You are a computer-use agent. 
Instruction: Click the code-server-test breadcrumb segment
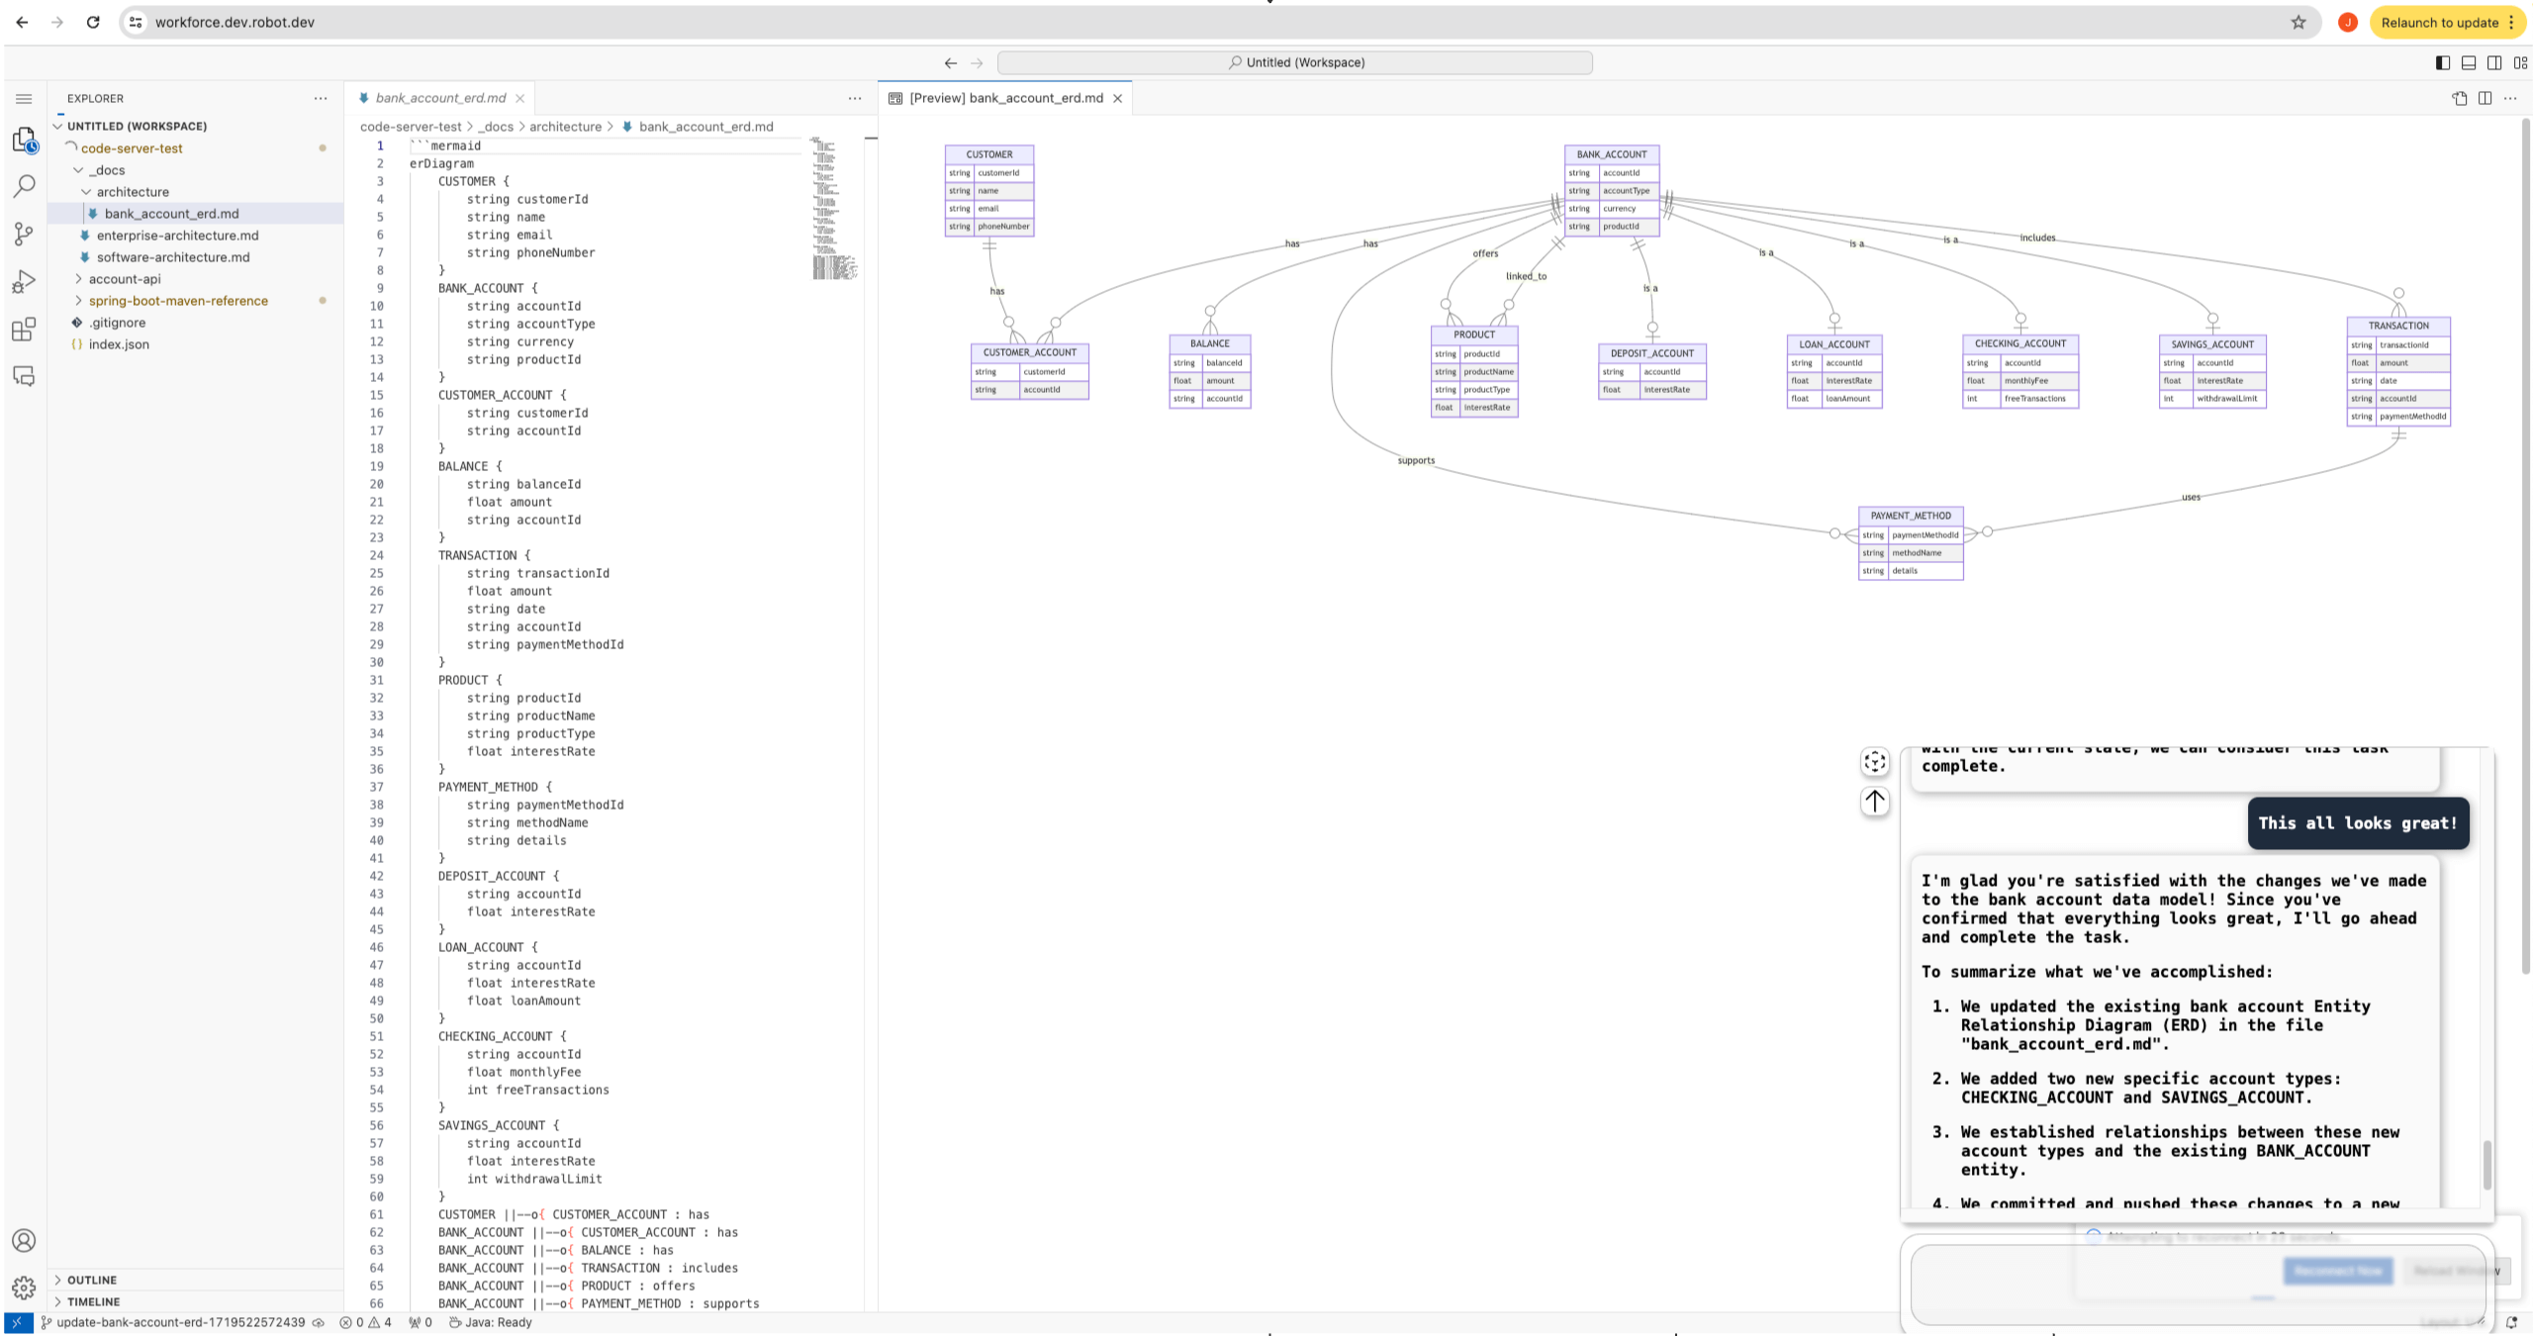(x=411, y=127)
